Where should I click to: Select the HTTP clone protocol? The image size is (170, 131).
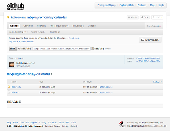click(13, 48)
